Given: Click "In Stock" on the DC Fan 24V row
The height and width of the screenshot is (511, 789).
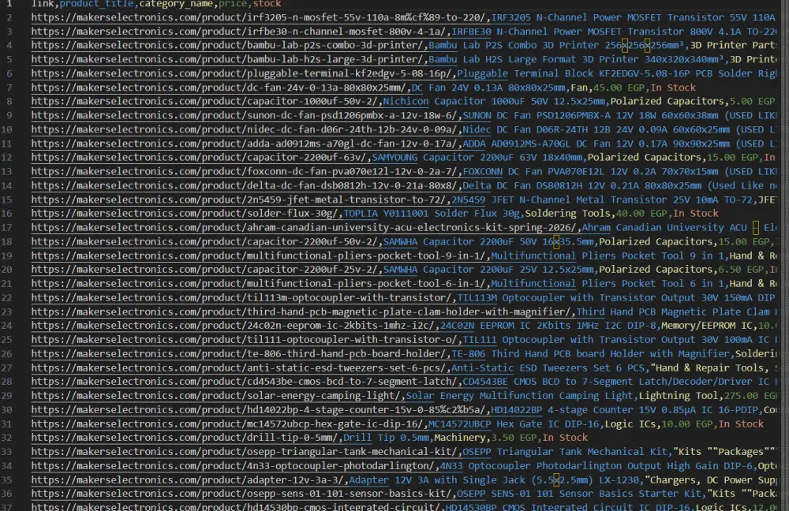Looking at the screenshot, I should 673,88.
